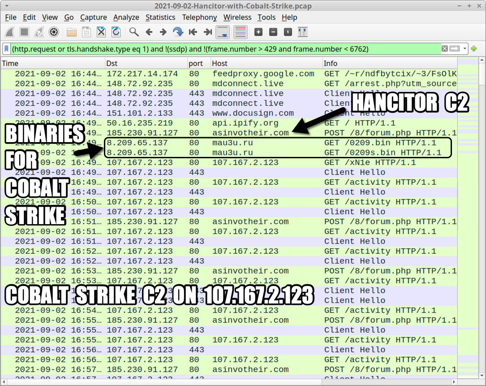This screenshot has height=386, width=486.
Task: Click the stop capture square icon
Action: pos(24,32)
